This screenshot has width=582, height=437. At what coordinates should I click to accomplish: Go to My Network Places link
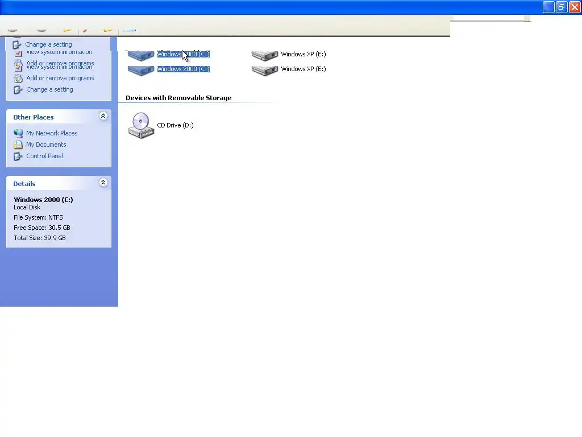[52, 133]
